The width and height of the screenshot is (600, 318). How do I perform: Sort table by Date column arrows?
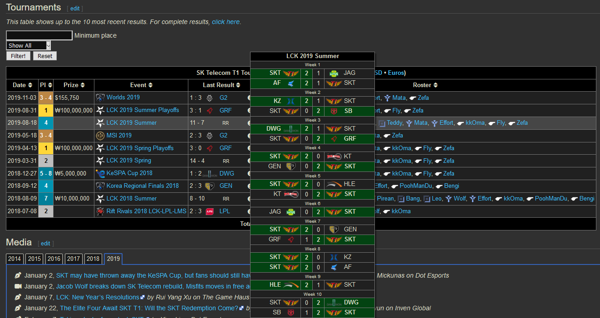click(30, 85)
